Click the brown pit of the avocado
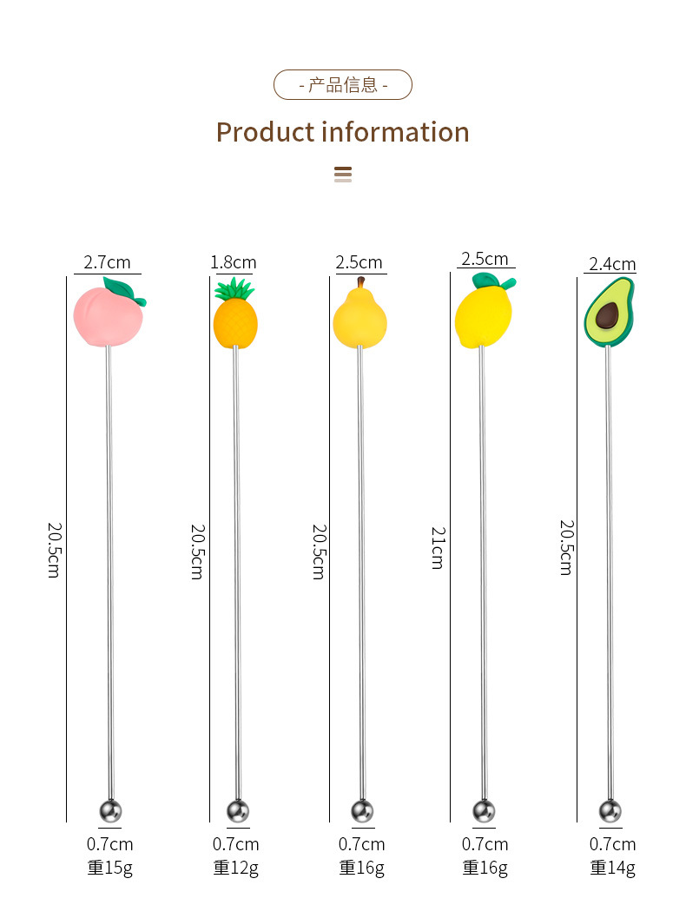Image resolution: width=686 pixels, height=905 pixels. (x=608, y=317)
